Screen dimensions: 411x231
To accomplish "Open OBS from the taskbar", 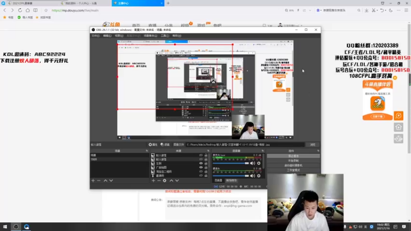I will [16, 226].
